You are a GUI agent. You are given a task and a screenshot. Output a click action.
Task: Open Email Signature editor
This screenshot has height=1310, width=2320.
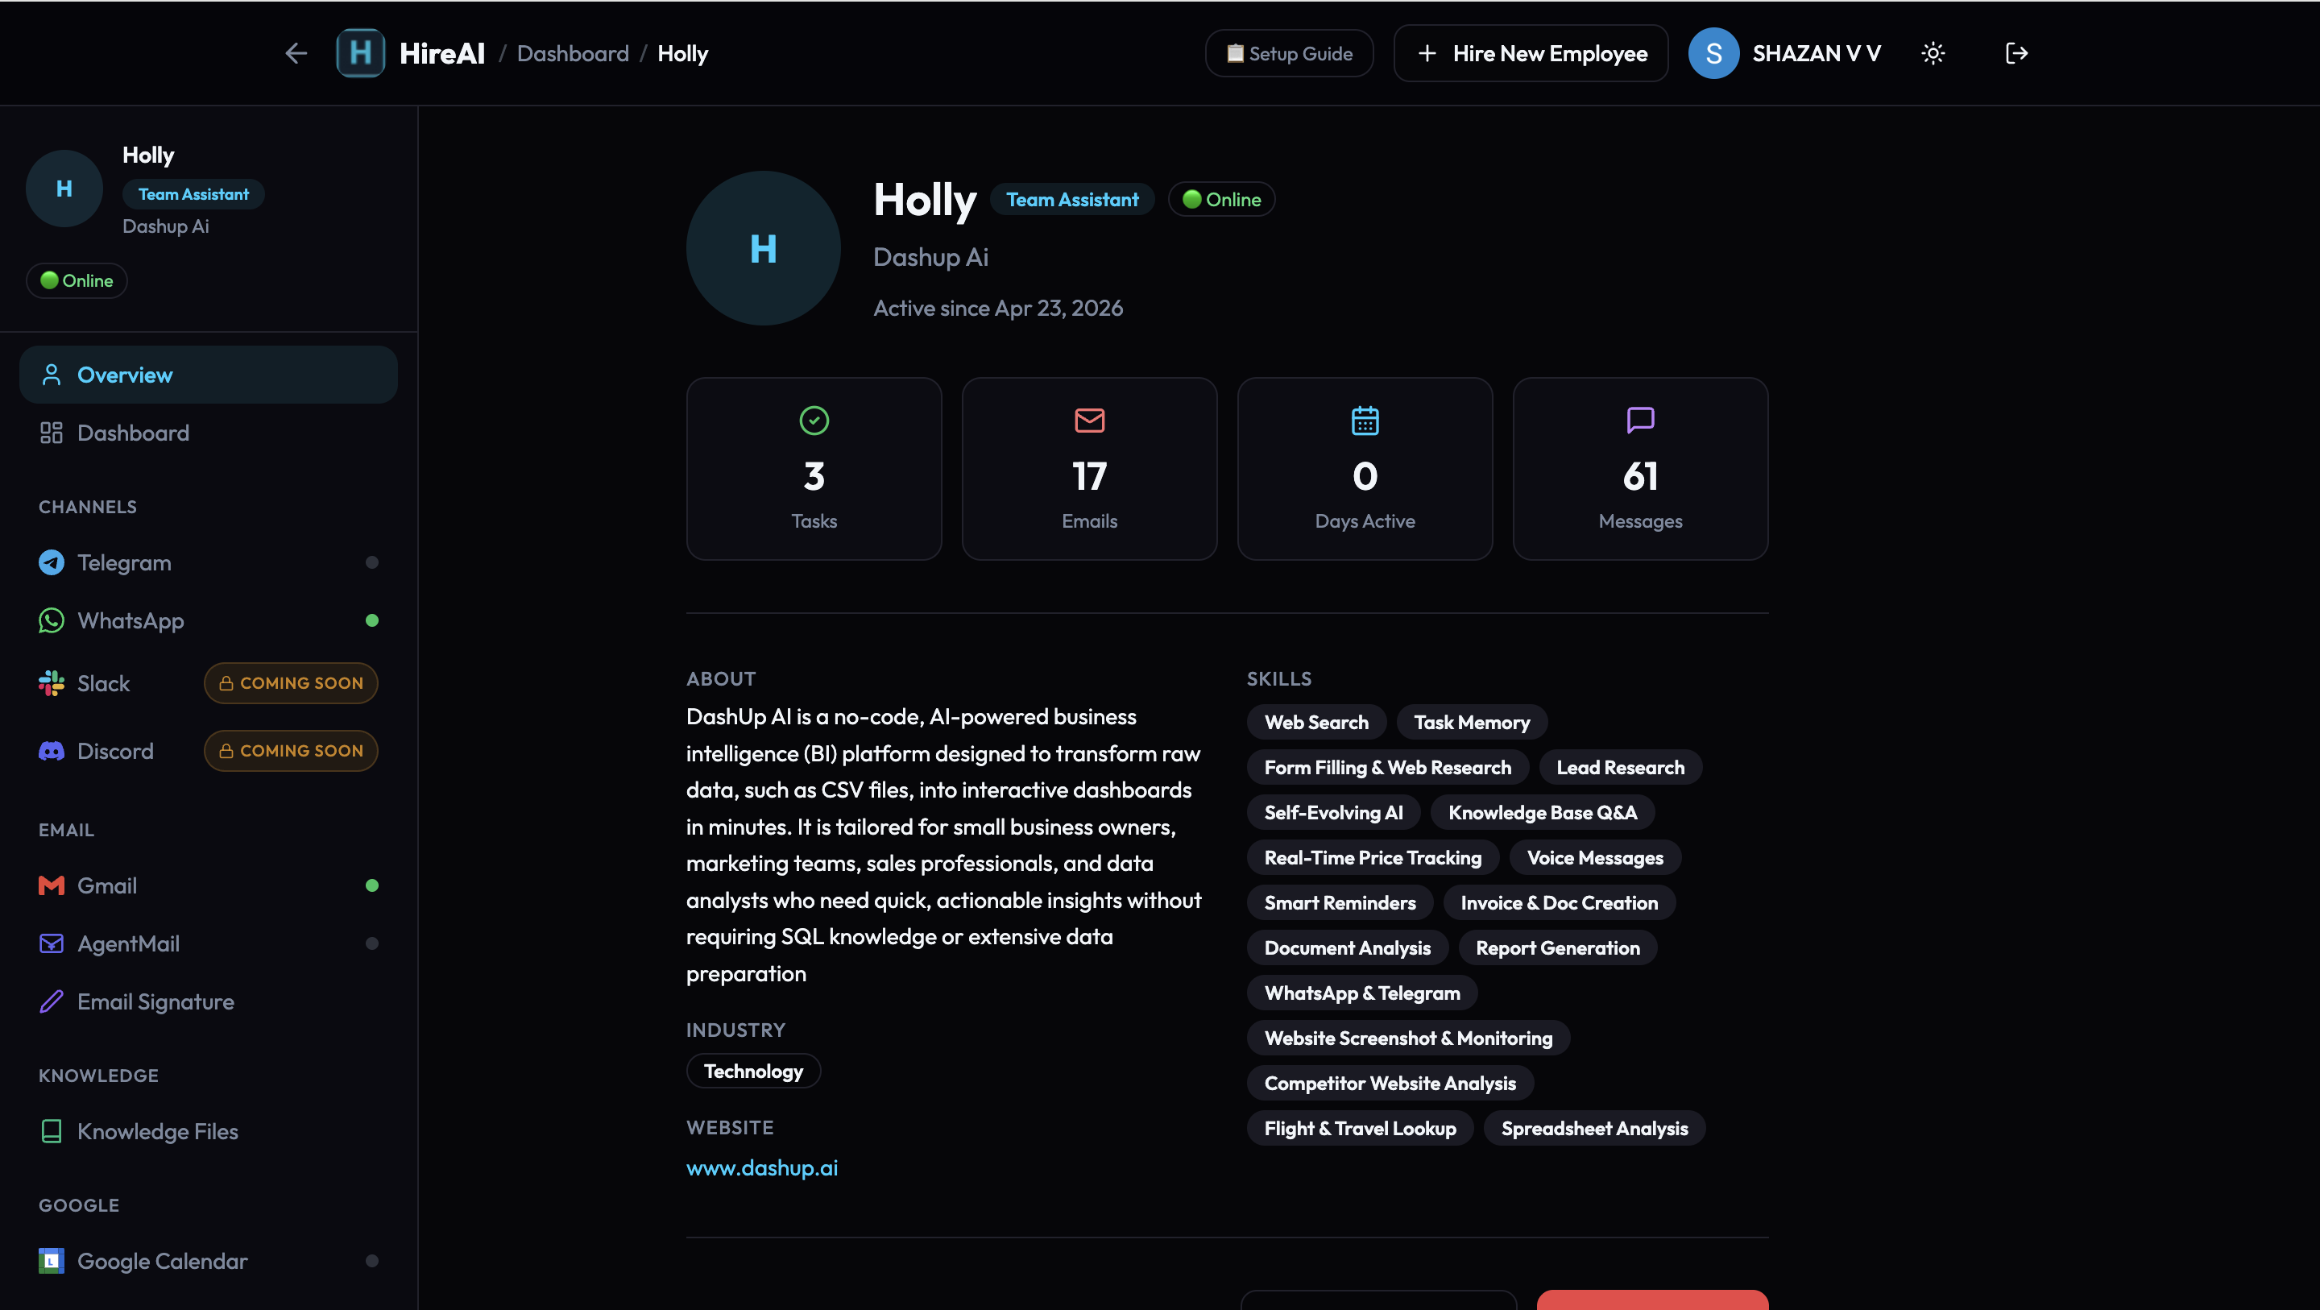click(155, 1002)
